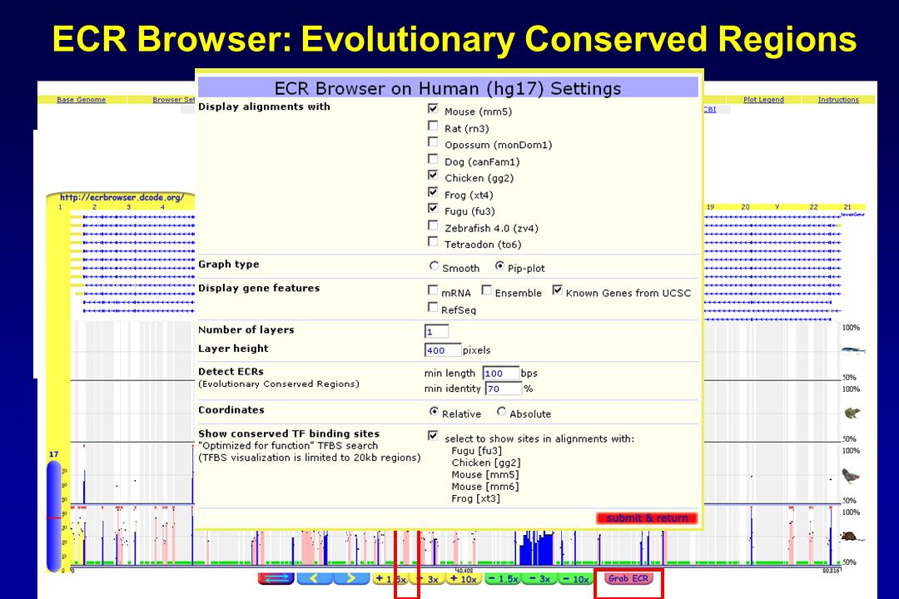Check the mRNA gene features box
Screen dimensions: 899x599
click(x=433, y=290)
